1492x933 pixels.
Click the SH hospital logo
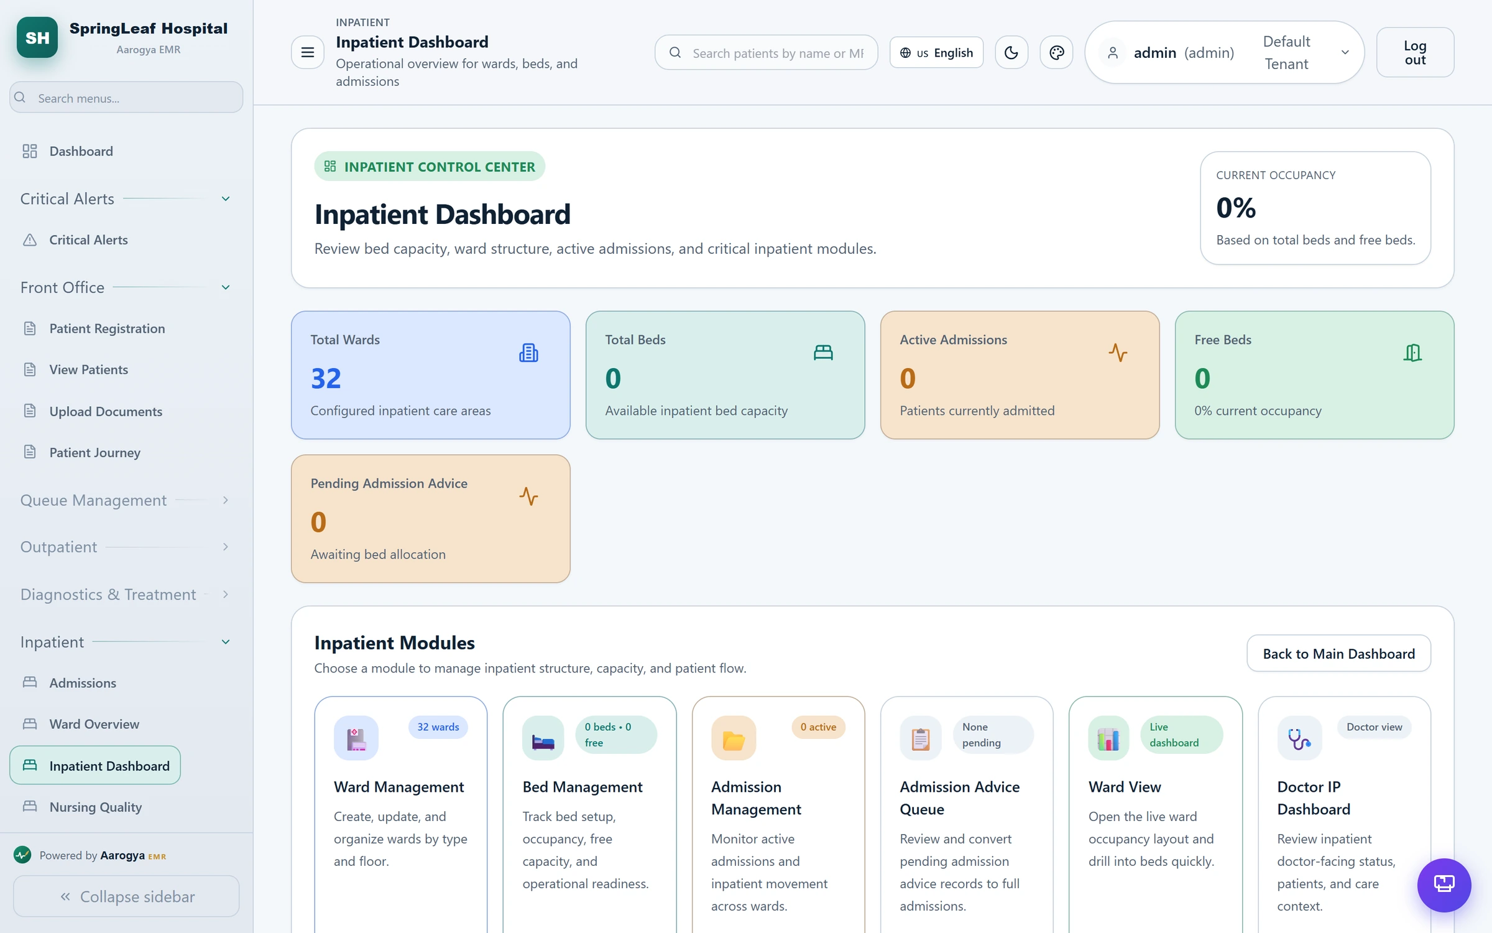37,37
